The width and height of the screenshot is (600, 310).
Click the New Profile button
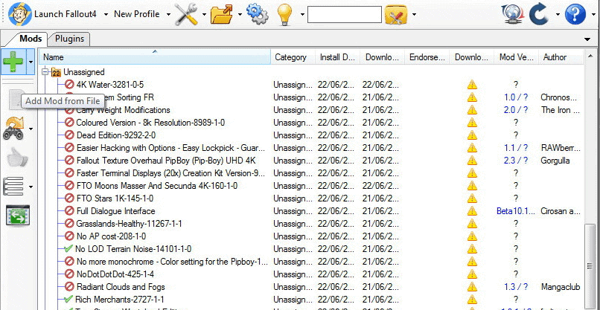coord(137,14)
